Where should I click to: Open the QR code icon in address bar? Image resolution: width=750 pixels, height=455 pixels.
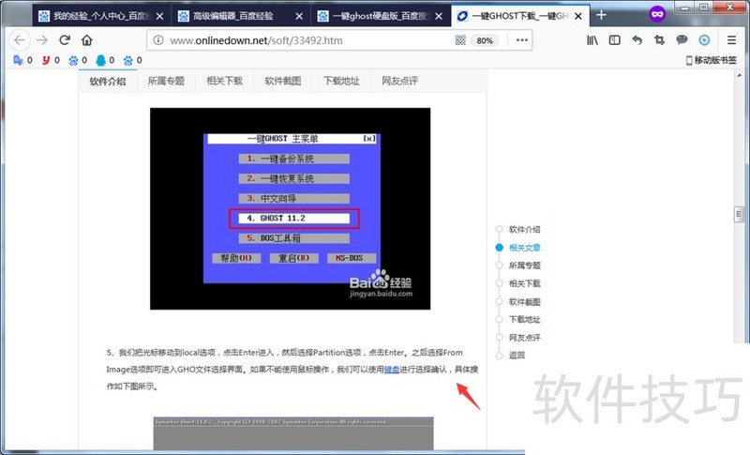coord(460,40)
